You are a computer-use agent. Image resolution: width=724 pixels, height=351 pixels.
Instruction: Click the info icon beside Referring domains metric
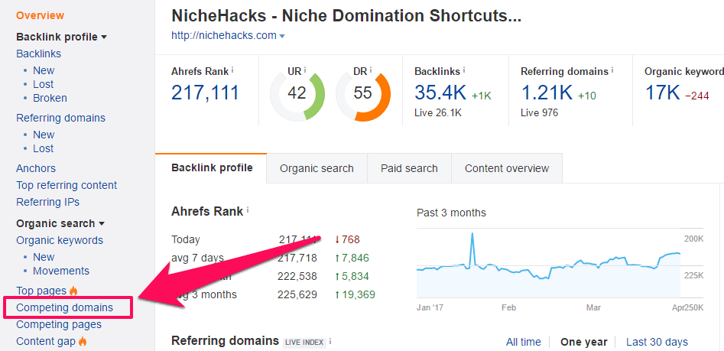coord(612,70)
